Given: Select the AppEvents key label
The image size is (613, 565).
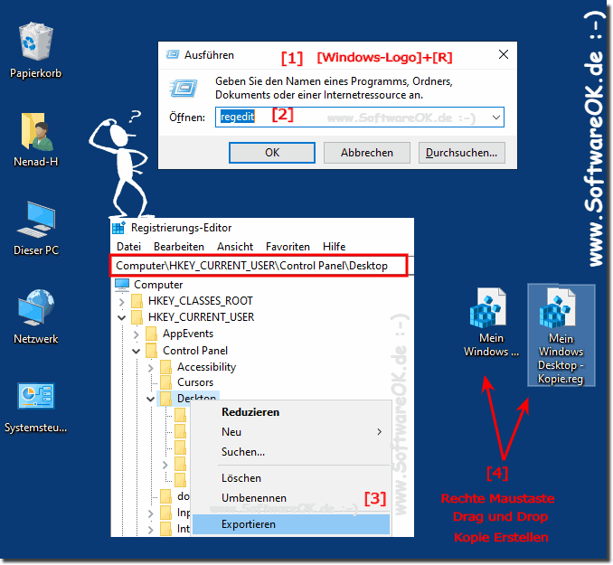Looking at the screenshot, I should pyautogui.click(x=188, y=334).
